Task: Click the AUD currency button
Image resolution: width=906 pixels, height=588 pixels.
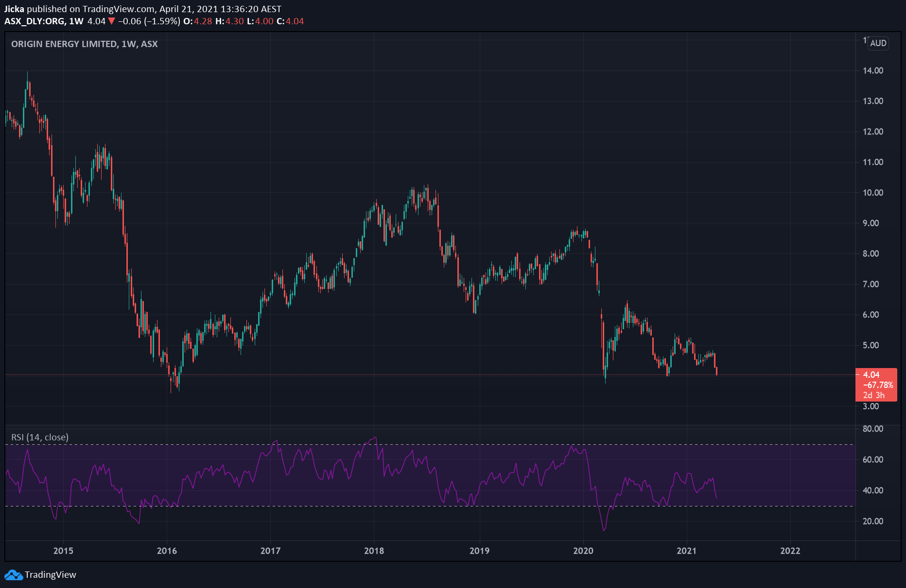Action: pyautogui.click(x=878, y=43)
